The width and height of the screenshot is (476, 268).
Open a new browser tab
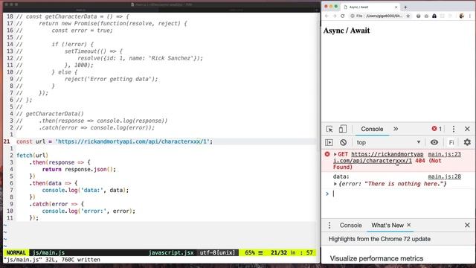click(405, 7)
